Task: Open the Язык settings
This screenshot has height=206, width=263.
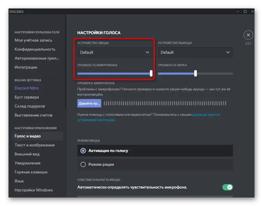Action: pyautogui.click(x=19, y=181)
